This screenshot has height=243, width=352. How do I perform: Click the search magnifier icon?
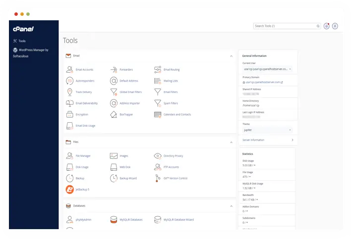point(318,26)
